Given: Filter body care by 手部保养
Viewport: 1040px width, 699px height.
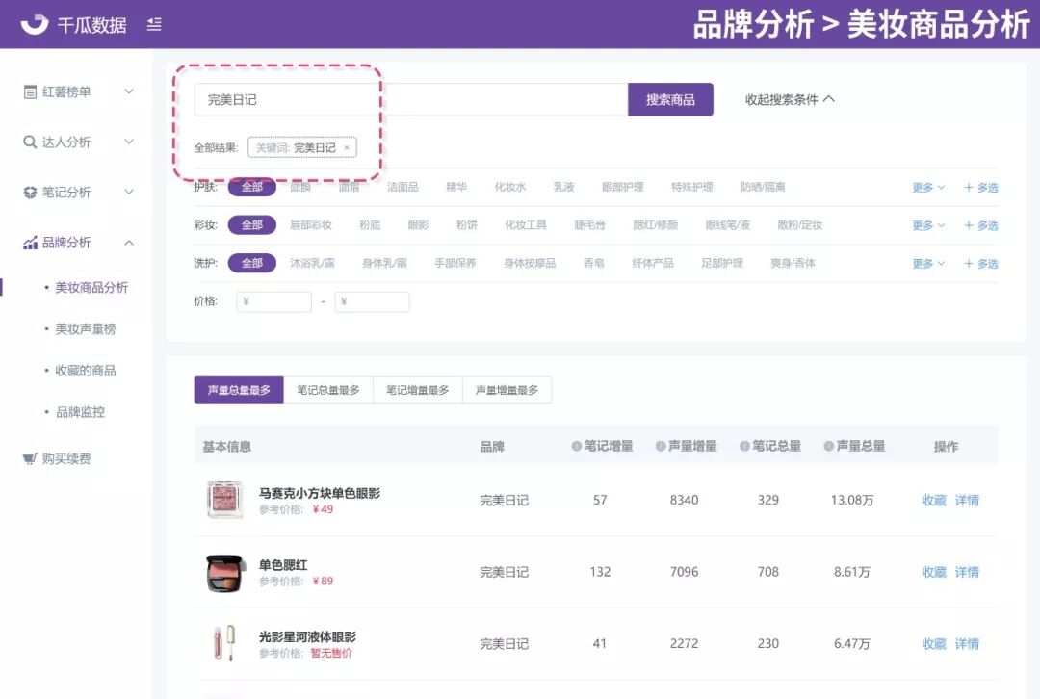Looking at the screenshot, I should tap(455, 263).
